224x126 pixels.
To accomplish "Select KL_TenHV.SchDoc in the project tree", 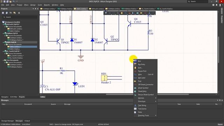I will [16, 56].
